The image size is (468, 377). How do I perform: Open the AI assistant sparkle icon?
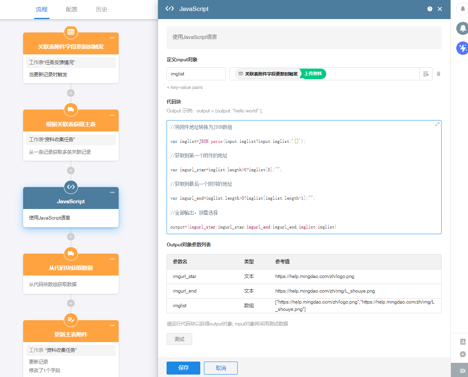coord(462,48)
